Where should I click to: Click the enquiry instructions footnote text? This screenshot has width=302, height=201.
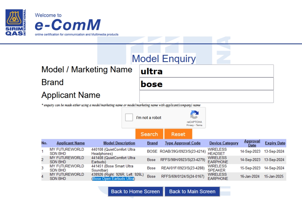point(121,105)
